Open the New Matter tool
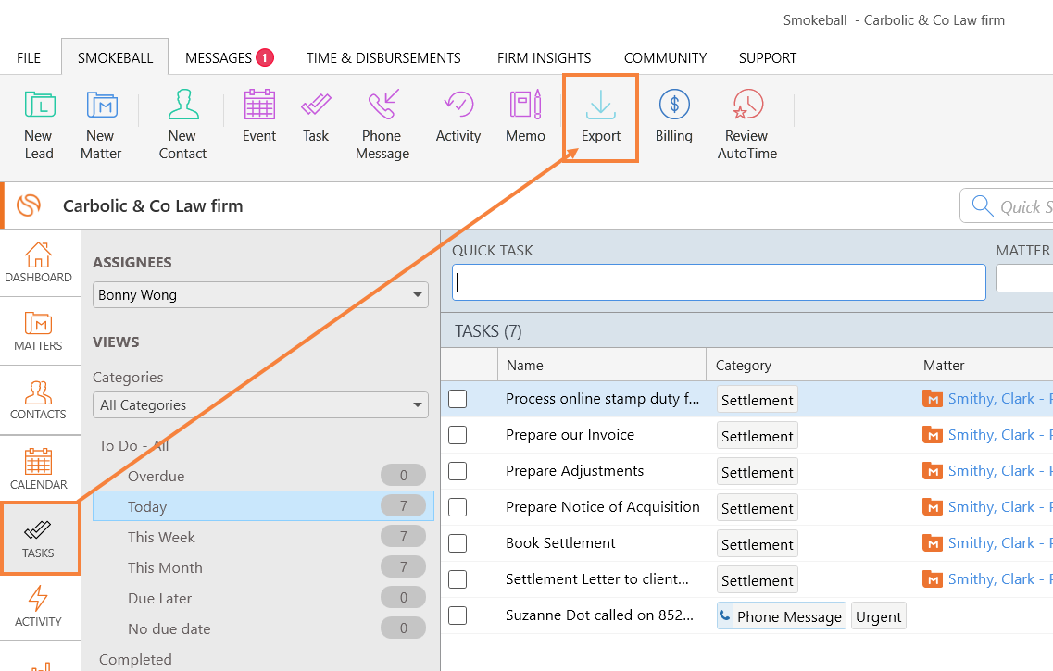Image resolution: width=1053 pixels, height=671 pixels. click(100, 123)
